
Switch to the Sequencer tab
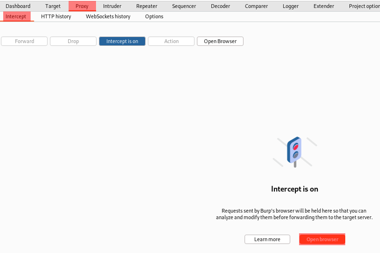coord(184,6)
